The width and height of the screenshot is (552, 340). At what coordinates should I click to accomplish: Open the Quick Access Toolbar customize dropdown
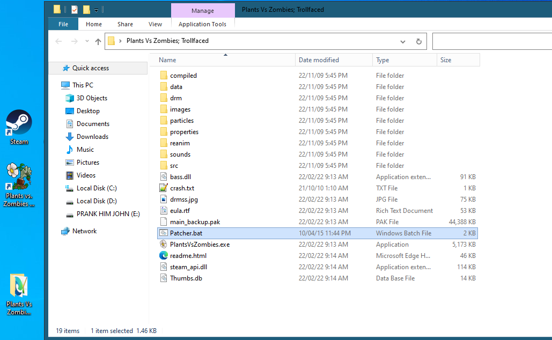click(x=96, y=10)
